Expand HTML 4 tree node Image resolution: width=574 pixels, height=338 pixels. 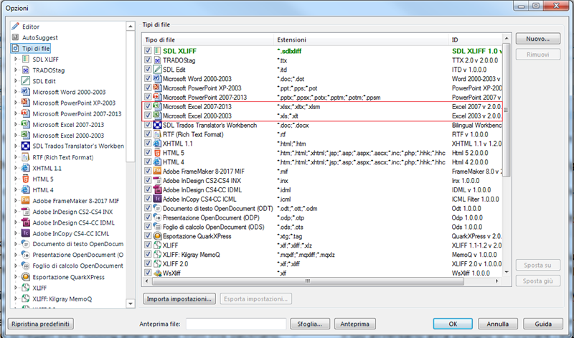click(16, 189)
